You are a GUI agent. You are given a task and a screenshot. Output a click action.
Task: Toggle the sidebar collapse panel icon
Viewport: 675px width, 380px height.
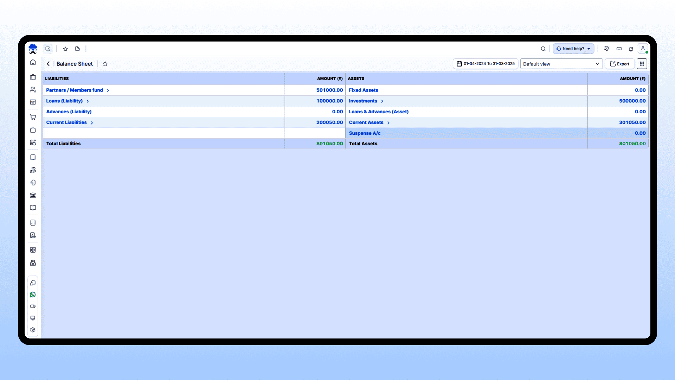(x=48, y=49)
